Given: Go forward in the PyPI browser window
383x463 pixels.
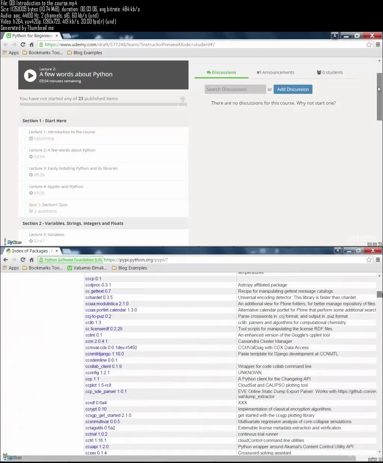Looking at the screenshot, I should pyautogui.click(x=14, y=260).
